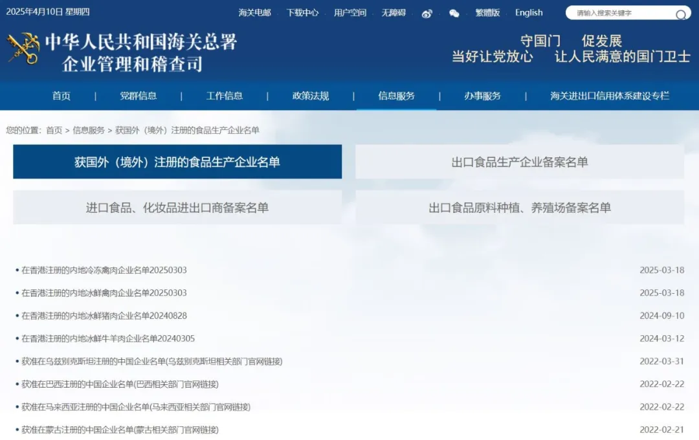Switch to 出口食品生产企业备案名单 tab
The width and height of the screenshot is (699, 440).
(x=519, y=162)
